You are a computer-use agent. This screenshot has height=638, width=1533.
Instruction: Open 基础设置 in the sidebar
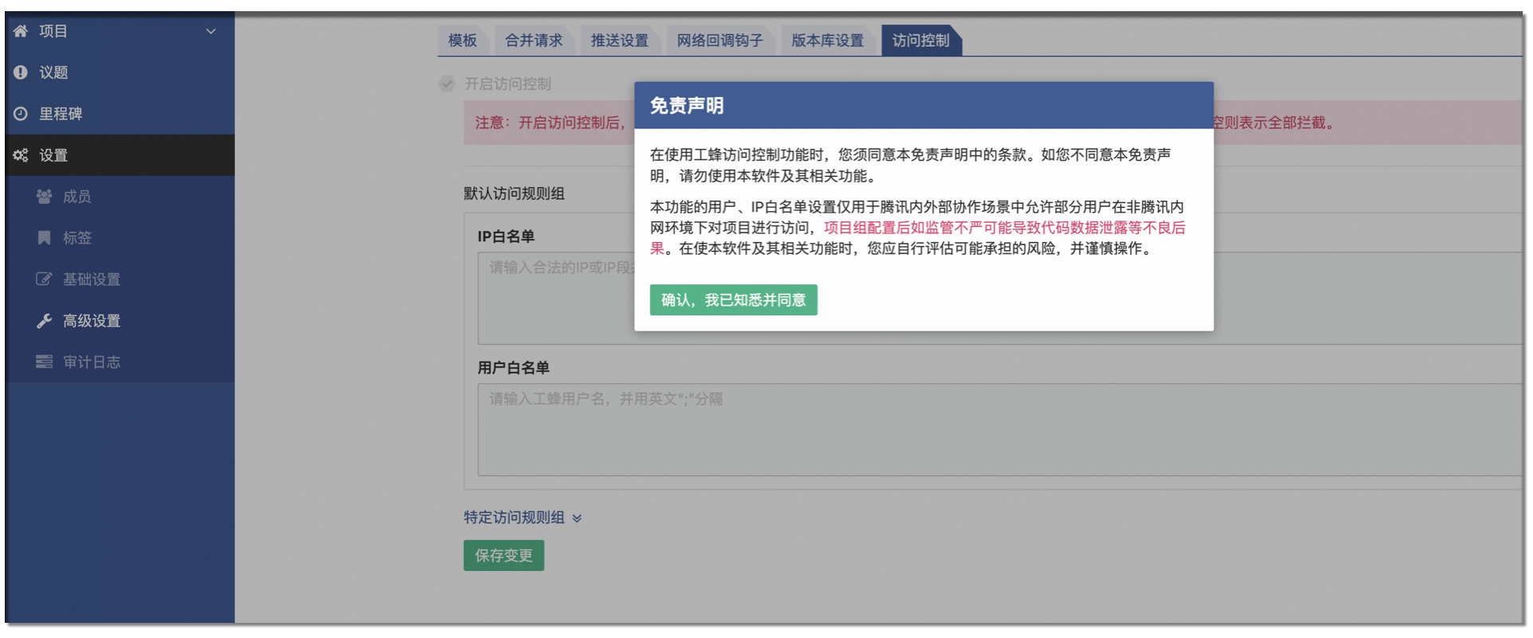[x=120, y=280]
